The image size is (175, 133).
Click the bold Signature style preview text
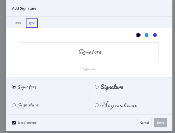[112, 87]
